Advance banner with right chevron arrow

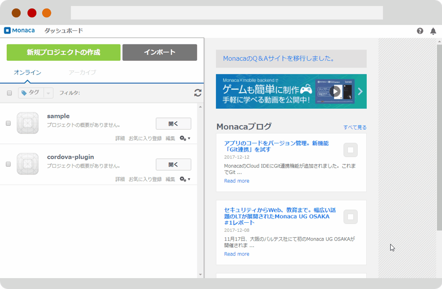tap(360, 92)
